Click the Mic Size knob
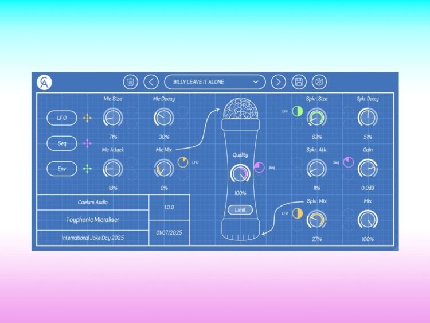This screenshot has width=430, height=323. coord(113,118)
